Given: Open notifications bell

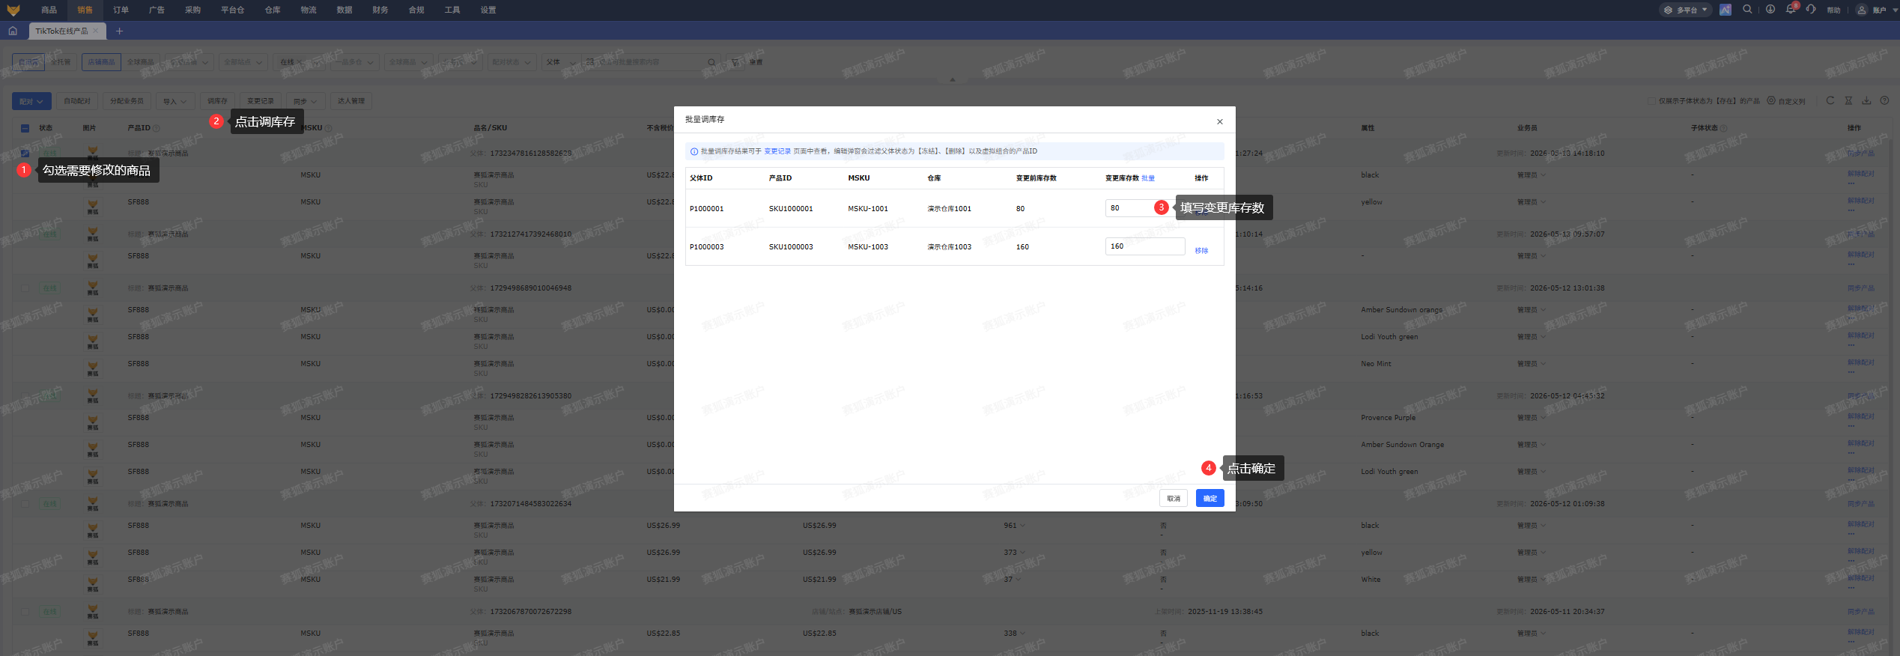Looking at the screenshot, I should [x=1791, y=10].
